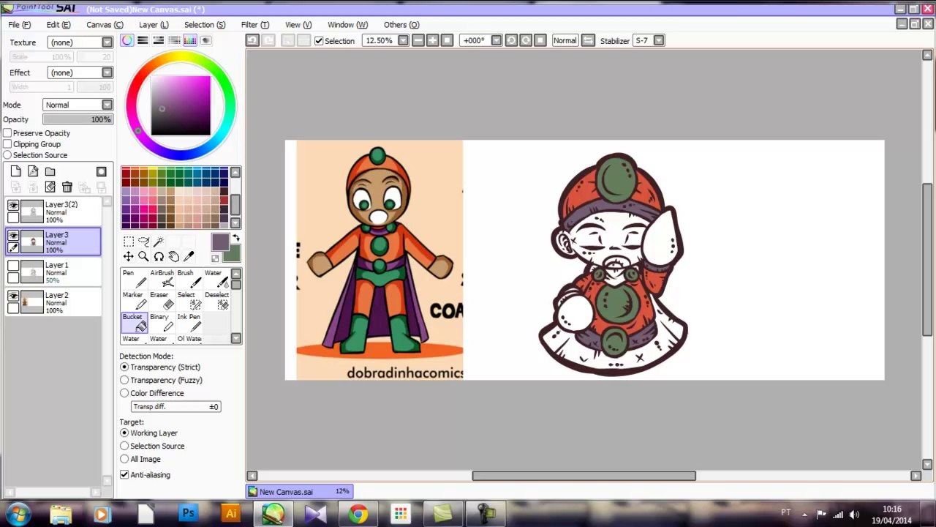
Task: Enable Selection Source checkbox in the layer options
Action: [7, 155]
